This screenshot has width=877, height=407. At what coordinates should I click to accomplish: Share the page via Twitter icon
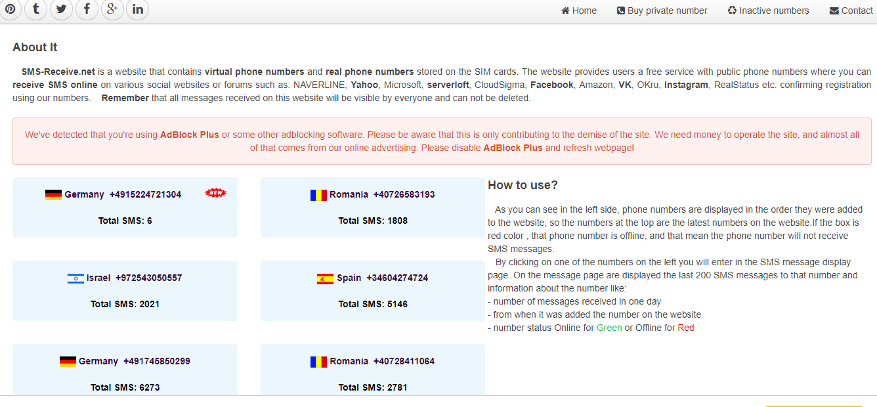pos(61,9)
